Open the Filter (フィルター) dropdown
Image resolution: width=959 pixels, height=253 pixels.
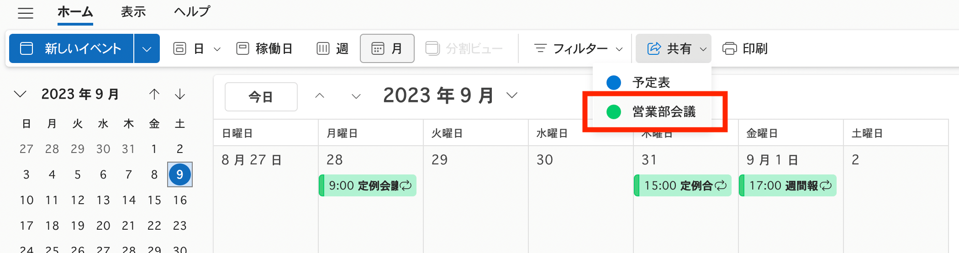click(578, 48)
